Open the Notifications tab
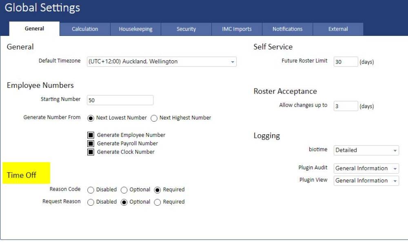 click(x=287, y=29)
